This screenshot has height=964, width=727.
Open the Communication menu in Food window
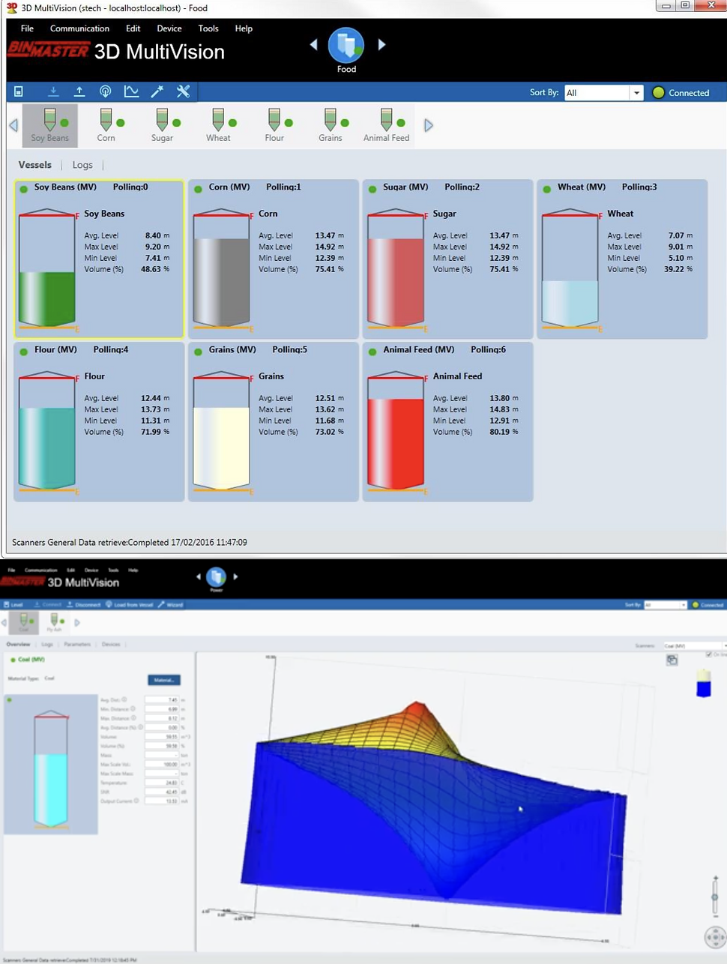pos(79,28)
